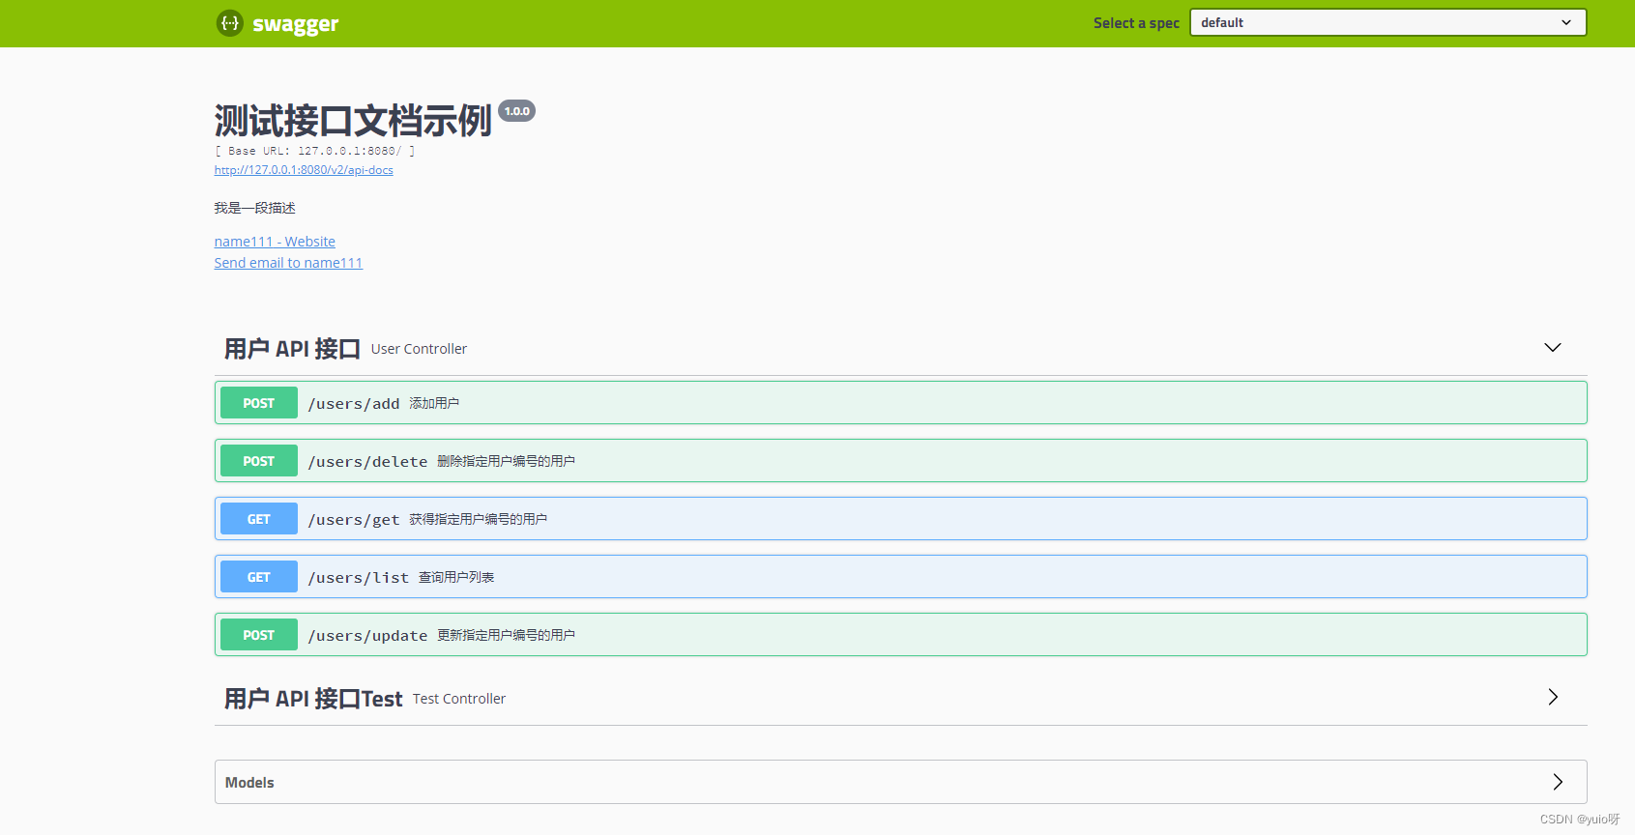Click the Models heading text
The height and width of the screenshot is (835, 1635).
click(249, 783)
